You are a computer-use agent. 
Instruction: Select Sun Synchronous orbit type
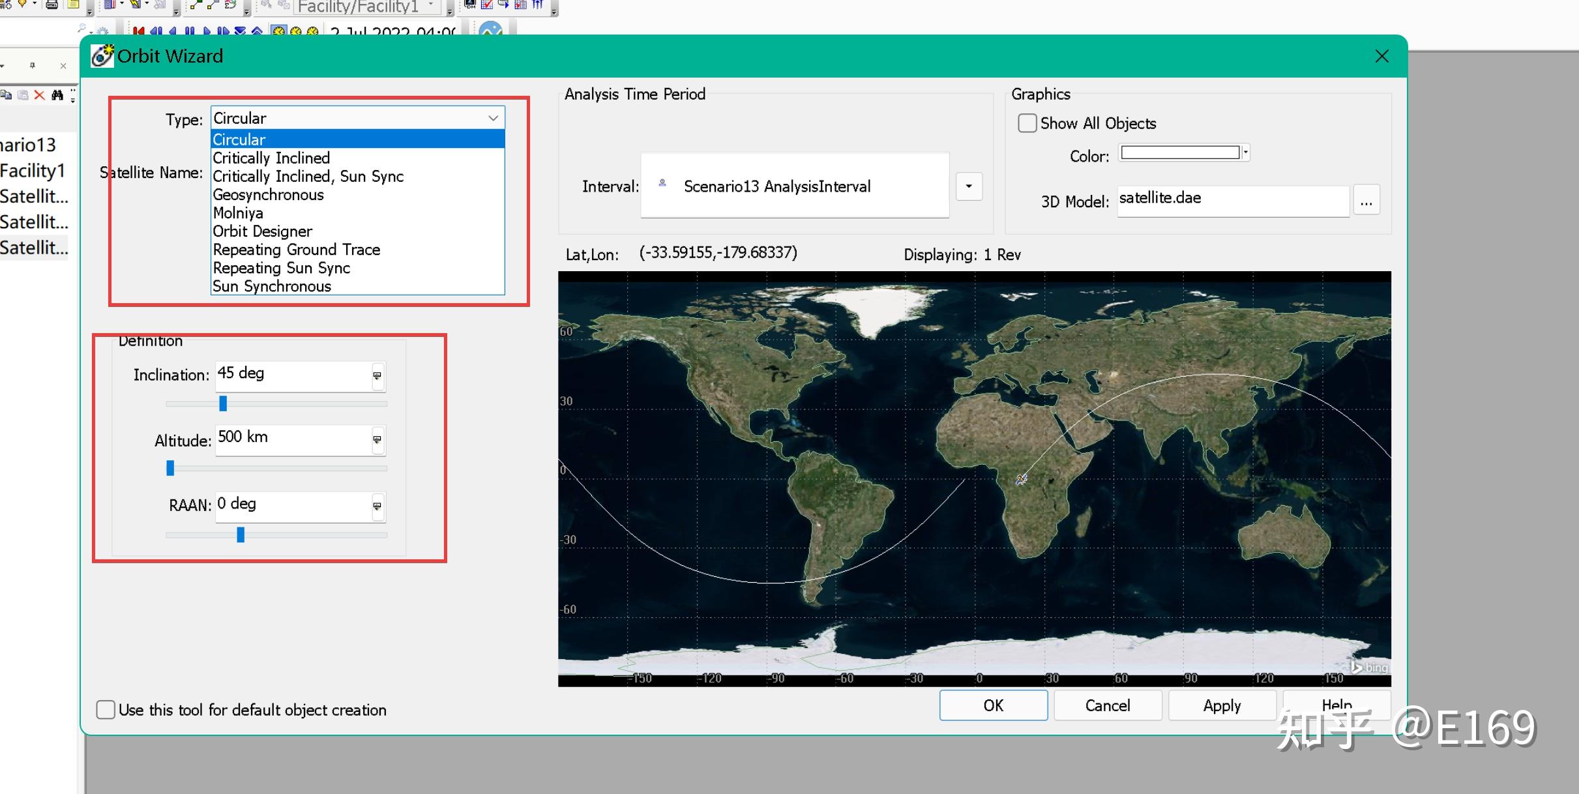pos(271,286)
